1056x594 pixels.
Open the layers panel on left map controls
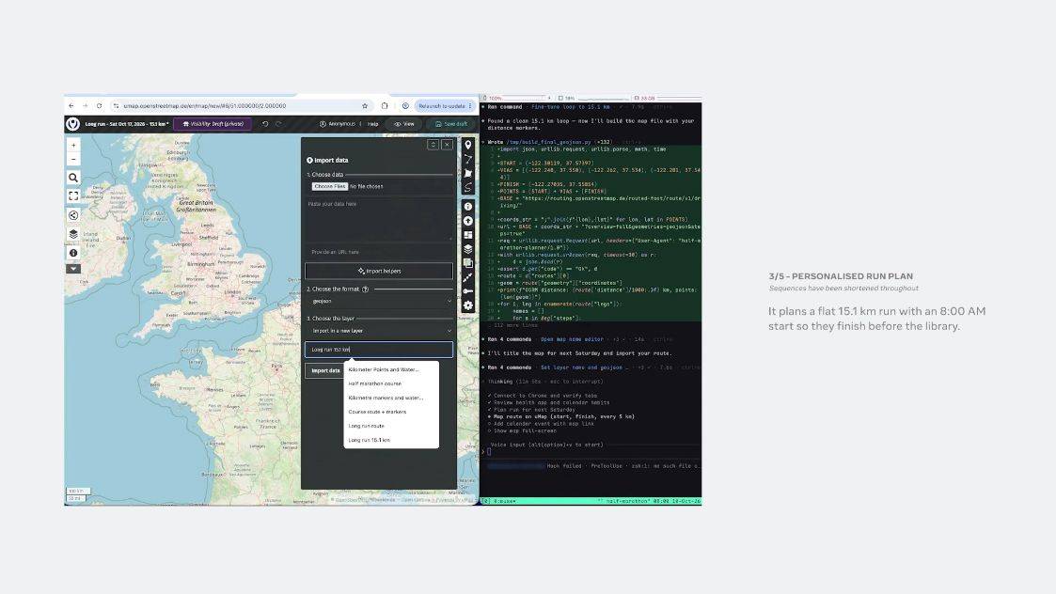(73, 234)
